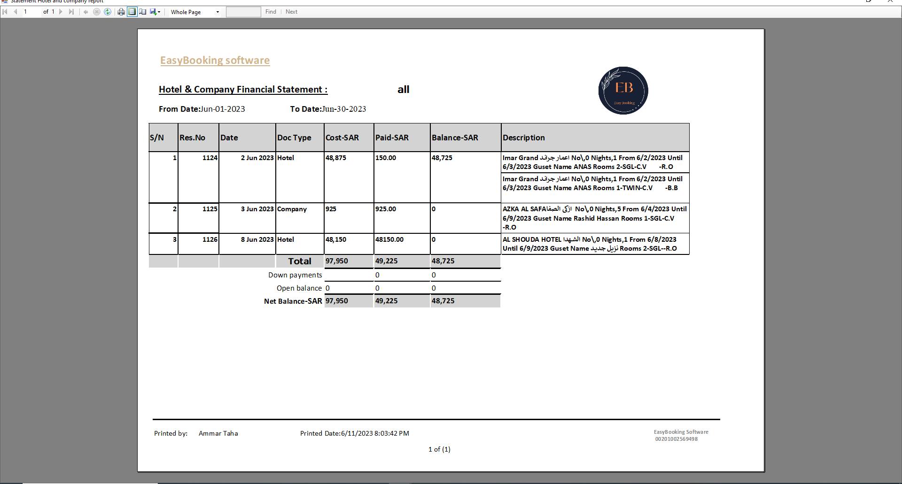Click the 48,875 cost value

tap(335, 158)
